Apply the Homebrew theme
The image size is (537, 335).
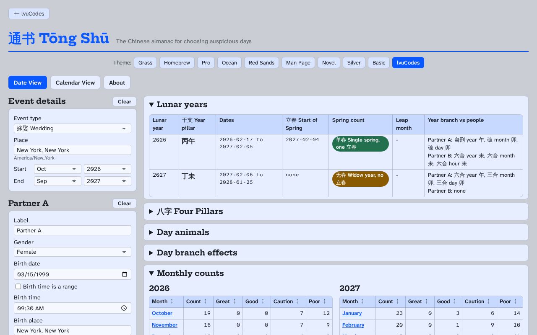click(x=177, y=63)
